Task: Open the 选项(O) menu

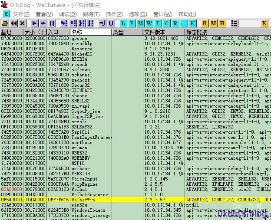Action: (138, 14)
